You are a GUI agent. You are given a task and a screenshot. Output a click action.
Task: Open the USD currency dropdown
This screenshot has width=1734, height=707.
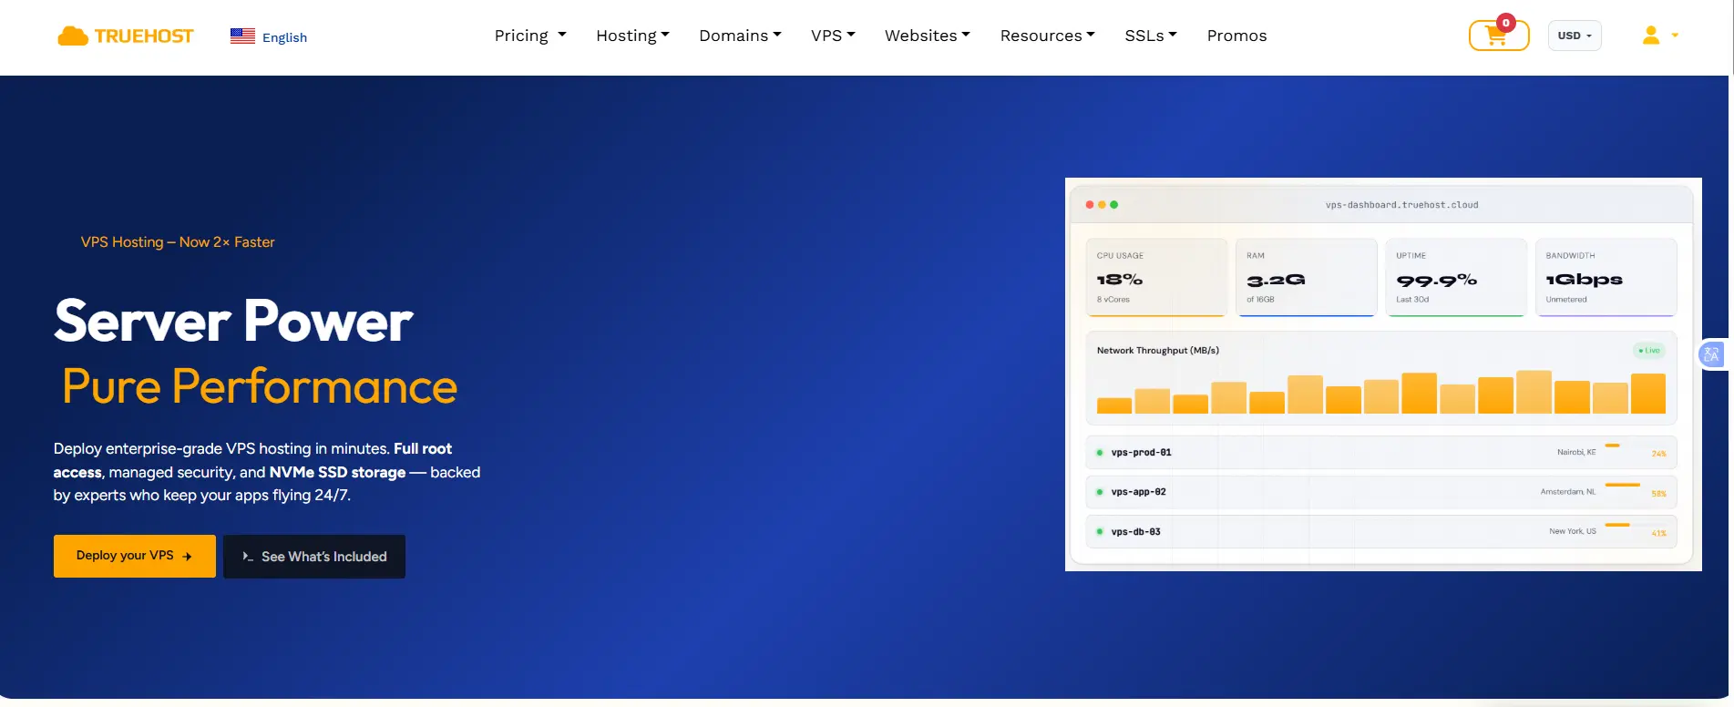[x=1575, y=36]
